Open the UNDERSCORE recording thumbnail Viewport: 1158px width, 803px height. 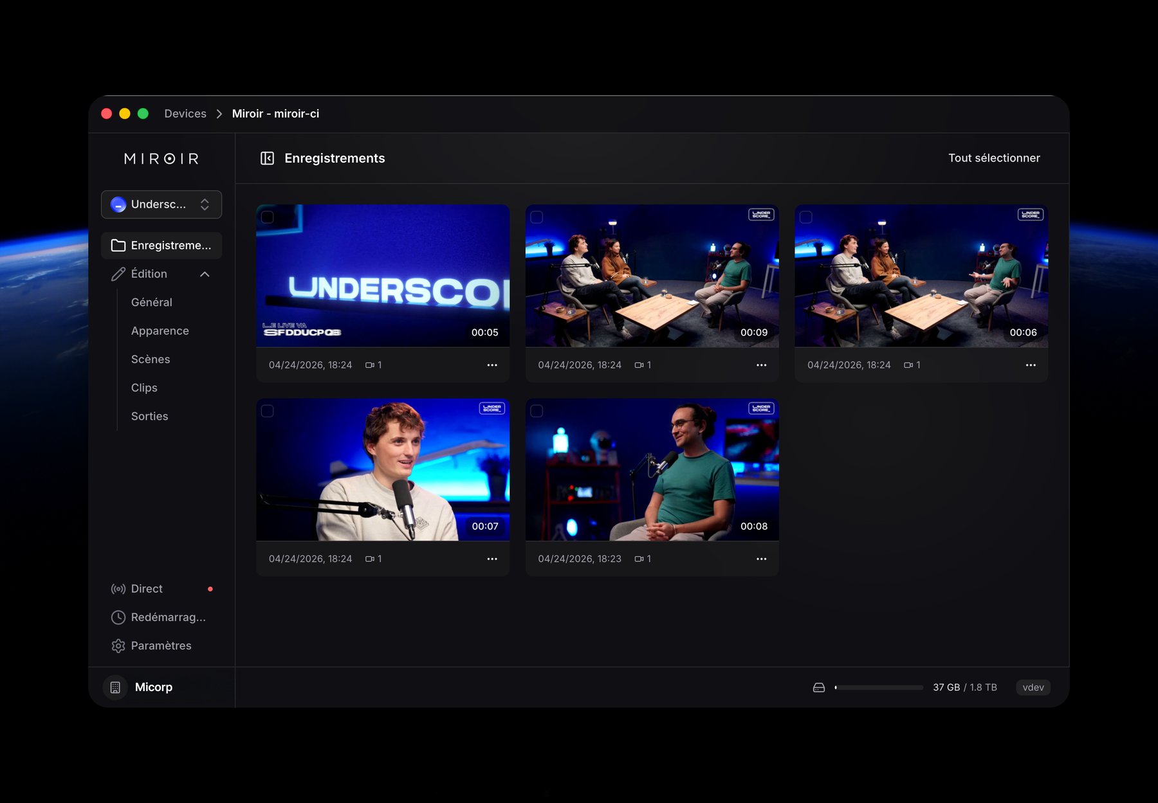click(x=383, y=275)
